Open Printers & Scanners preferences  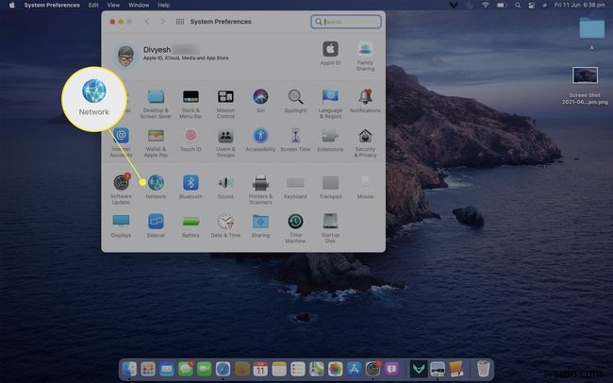(x=260, y=182)
